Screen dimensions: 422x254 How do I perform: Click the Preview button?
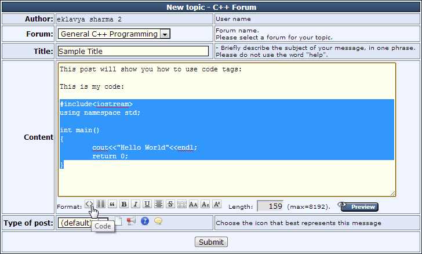(x=358, y=206)
